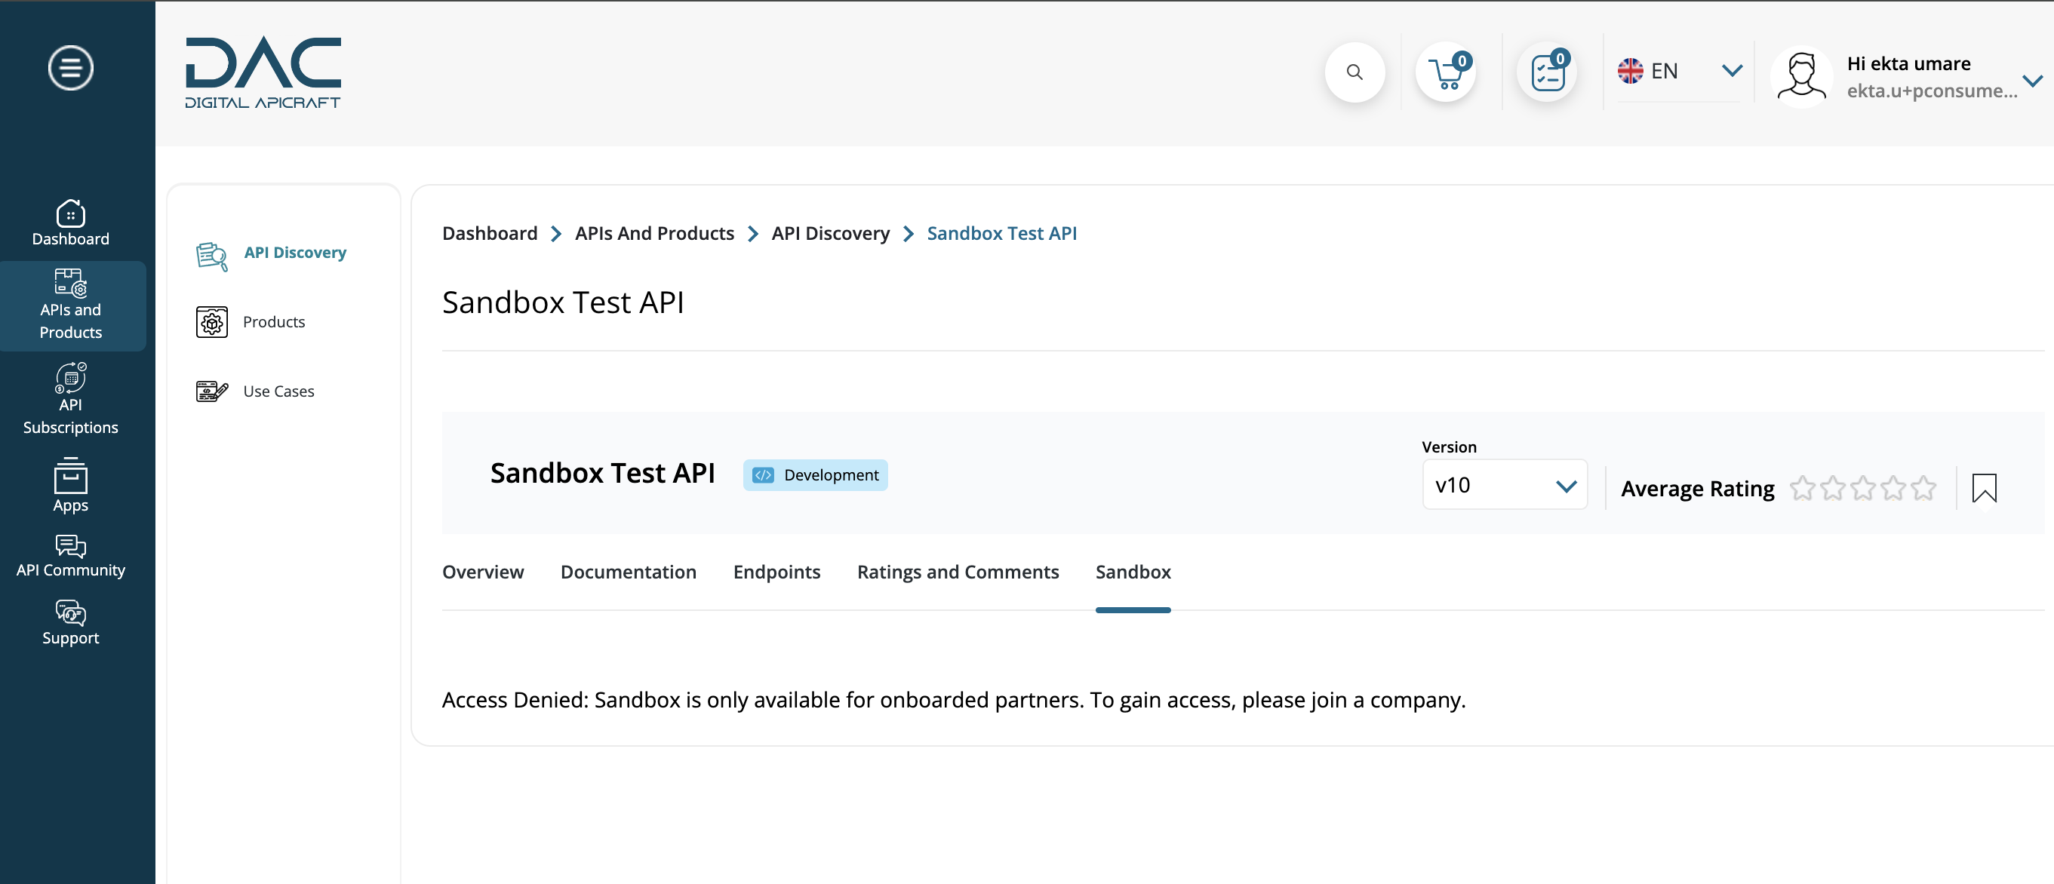
Task: Switch to the Endpoints tab
Action: (776, 572)
